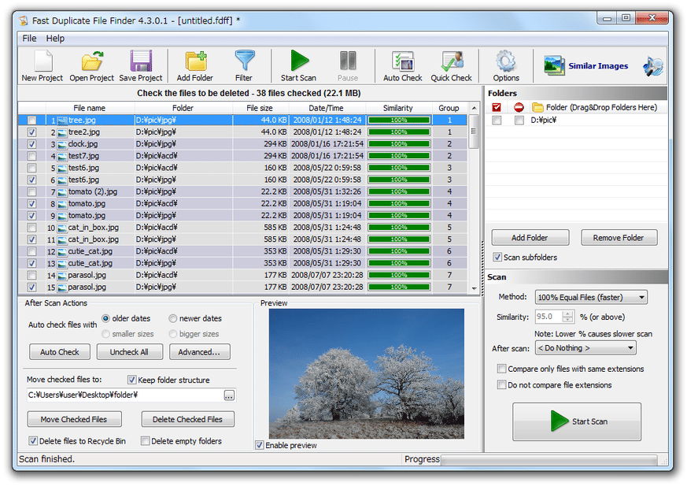The width and height of the screenshot is (687, 486).
Task: Uncheck the checkbox for tree2.jpg
Action: click(x=31, y=132)
